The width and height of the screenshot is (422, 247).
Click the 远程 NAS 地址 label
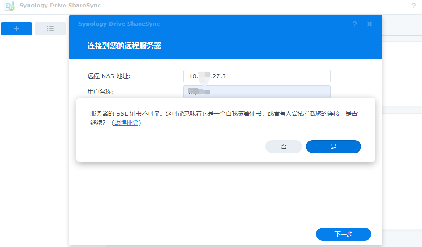(x=109, y=76)
